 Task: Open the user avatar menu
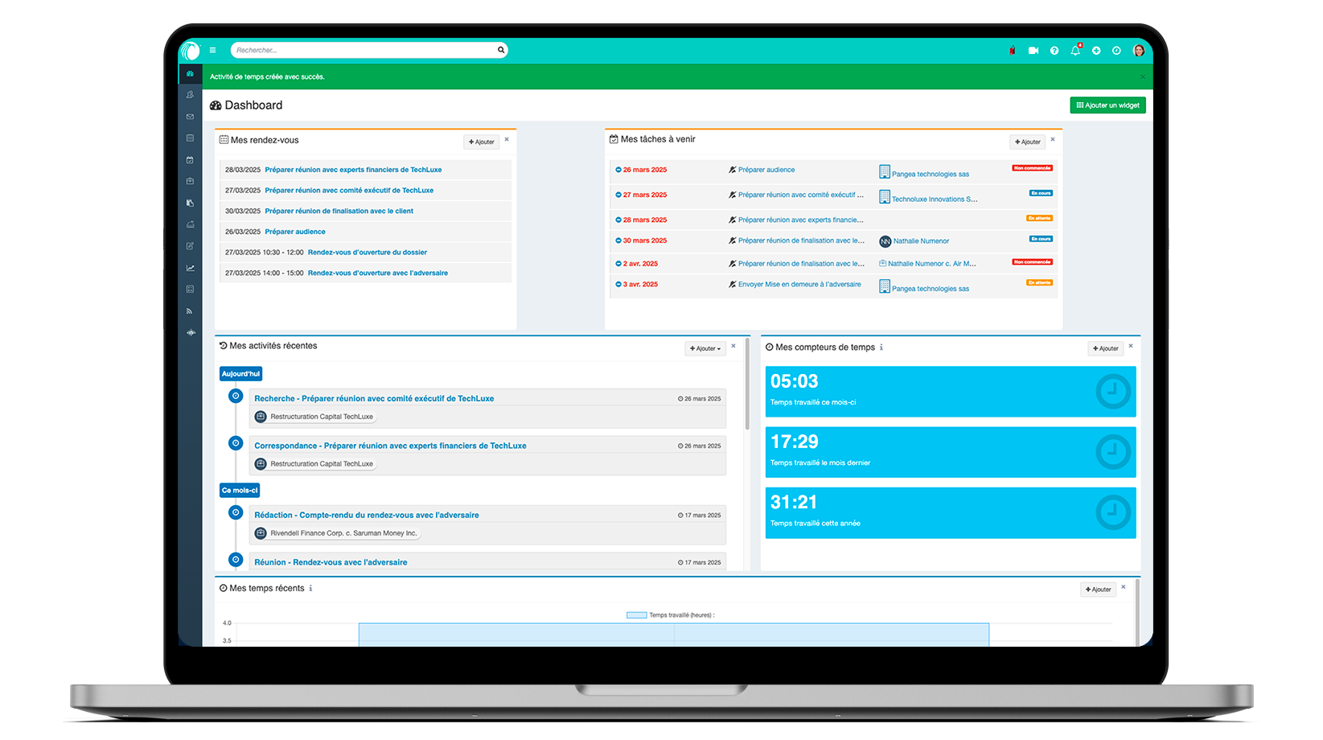point(1139,51)
